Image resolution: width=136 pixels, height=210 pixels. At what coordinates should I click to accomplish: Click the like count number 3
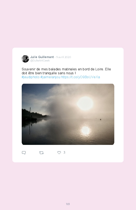[64, 152]
